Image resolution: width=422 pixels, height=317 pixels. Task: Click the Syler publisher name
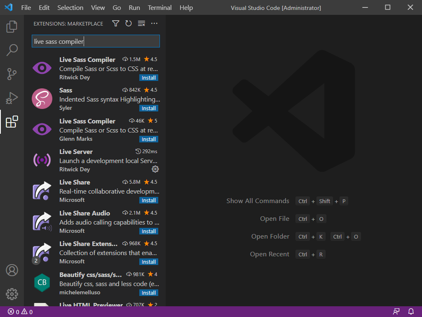tap(66, 108)
